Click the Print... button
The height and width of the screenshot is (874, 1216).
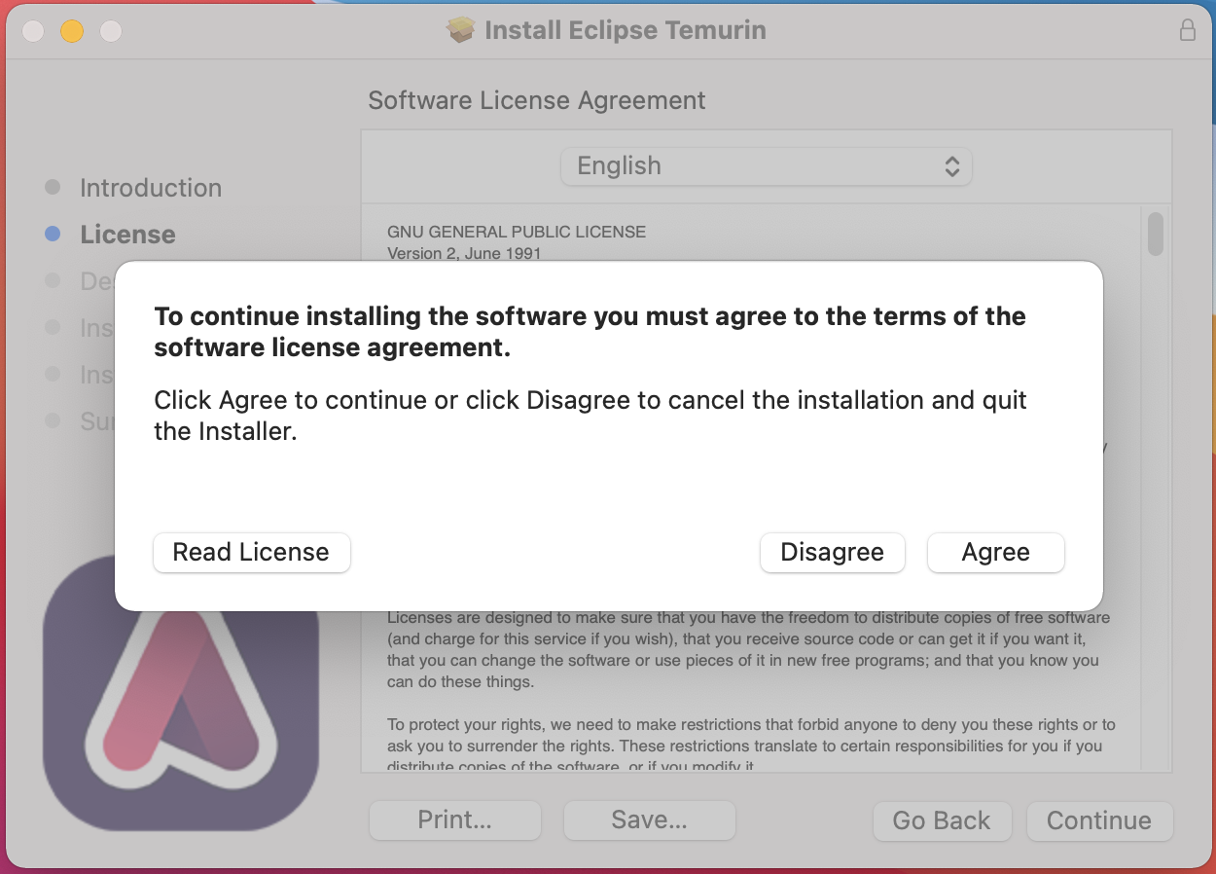point(455,820)
